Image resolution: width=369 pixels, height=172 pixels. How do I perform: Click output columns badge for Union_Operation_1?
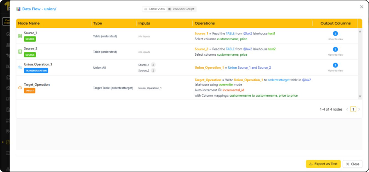(x=335, y=65)
